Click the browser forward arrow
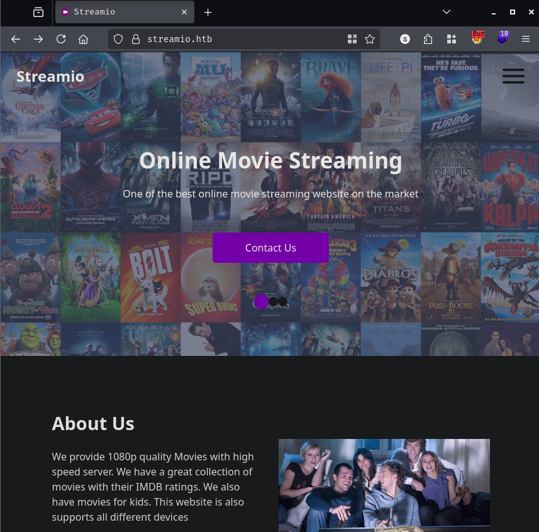The height and width of the screenshot is (532, 539). point(38,39)
